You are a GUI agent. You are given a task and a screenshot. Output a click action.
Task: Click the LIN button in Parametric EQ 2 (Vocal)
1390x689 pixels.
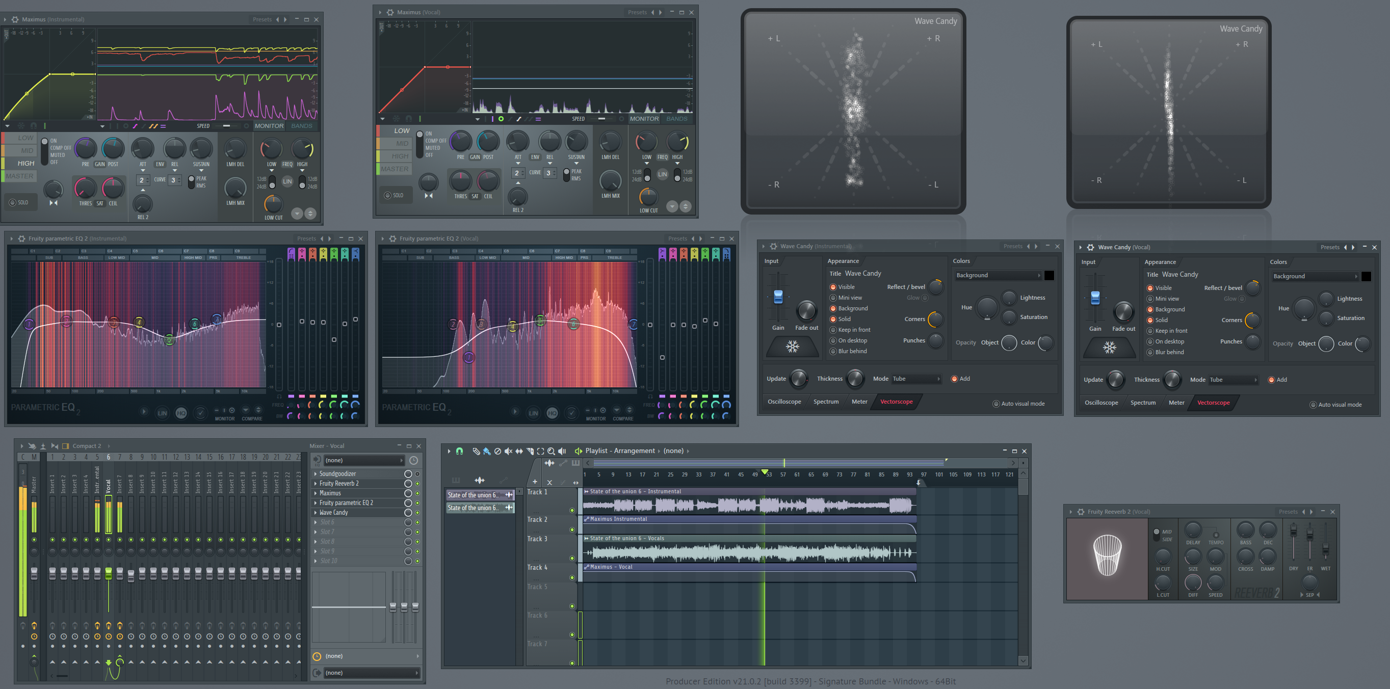pyautogui.click(x=533, y=413)
